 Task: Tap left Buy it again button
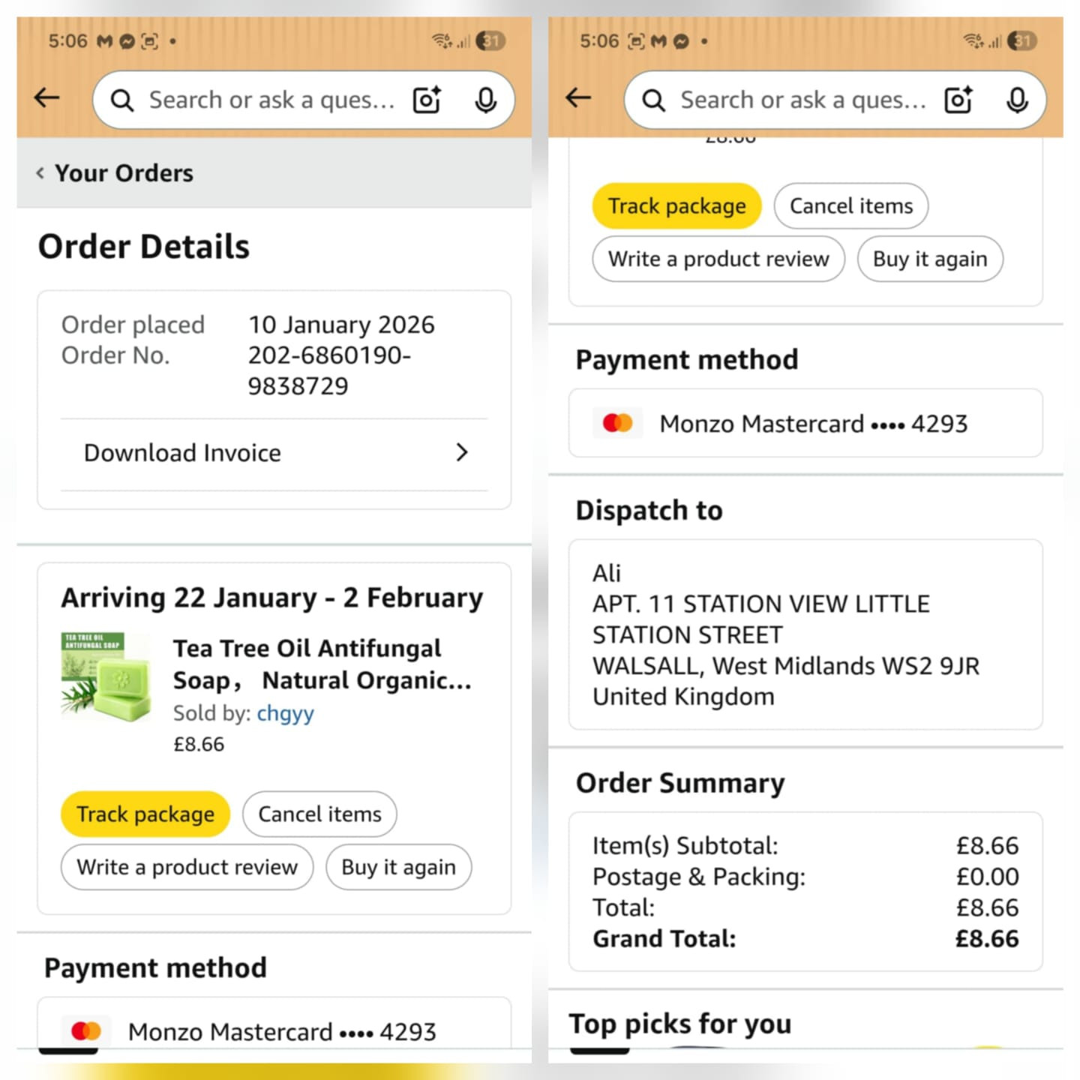[398, 867]
